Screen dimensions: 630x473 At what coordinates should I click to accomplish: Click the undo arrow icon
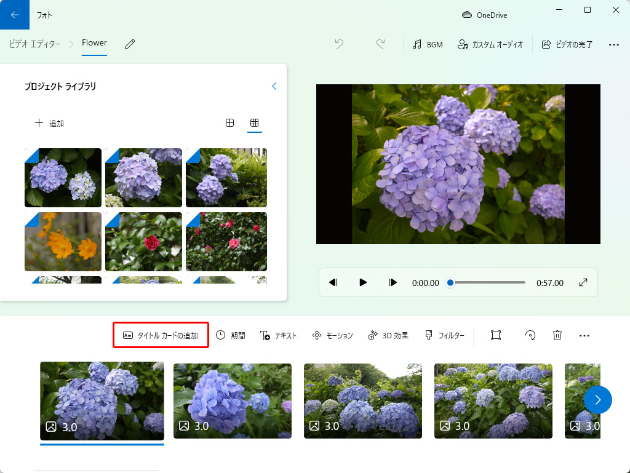coord(339,44)
